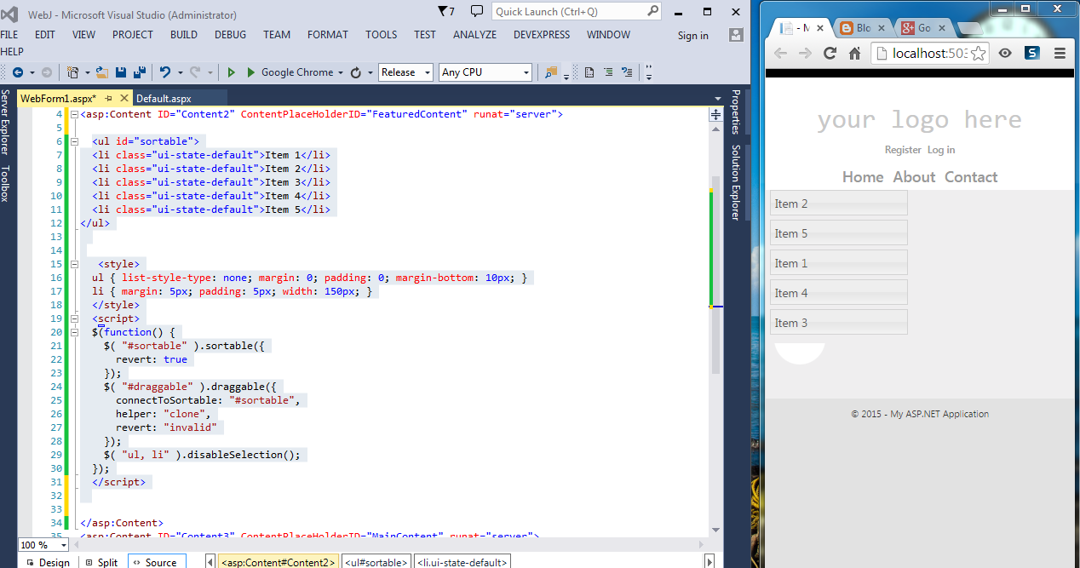
Task: Open the New Project dropdown arrow
Action: 86,72
